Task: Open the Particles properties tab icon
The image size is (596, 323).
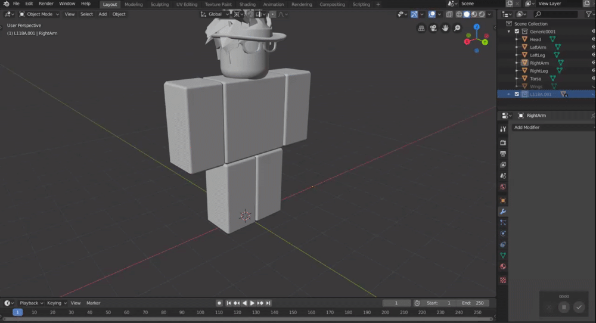Action: point(503,222)
